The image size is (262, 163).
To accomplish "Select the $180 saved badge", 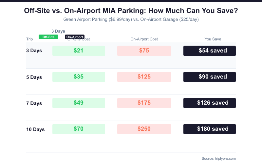I will pos(210,129).
